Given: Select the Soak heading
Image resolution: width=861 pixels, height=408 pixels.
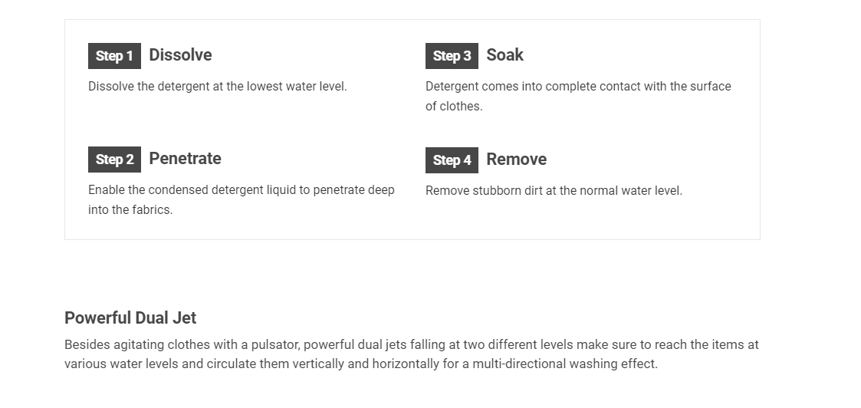Looking at the screenshot, I should 504,55.
